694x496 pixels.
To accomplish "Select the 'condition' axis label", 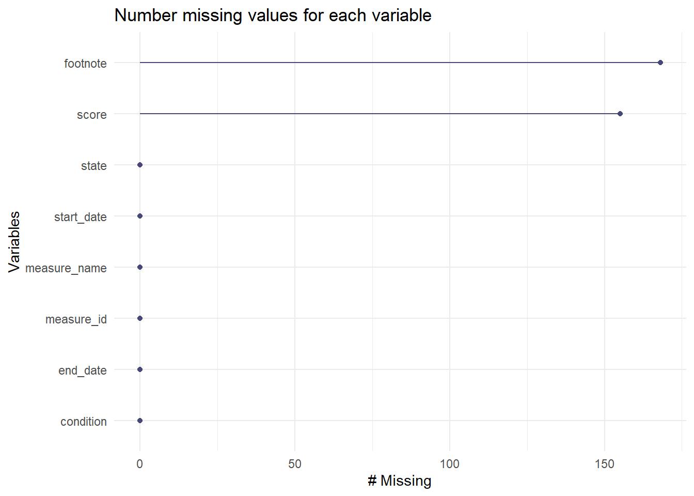I will (83, 422).
